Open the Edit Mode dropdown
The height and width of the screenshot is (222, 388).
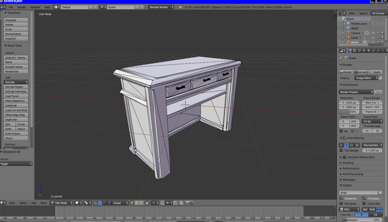62,203
